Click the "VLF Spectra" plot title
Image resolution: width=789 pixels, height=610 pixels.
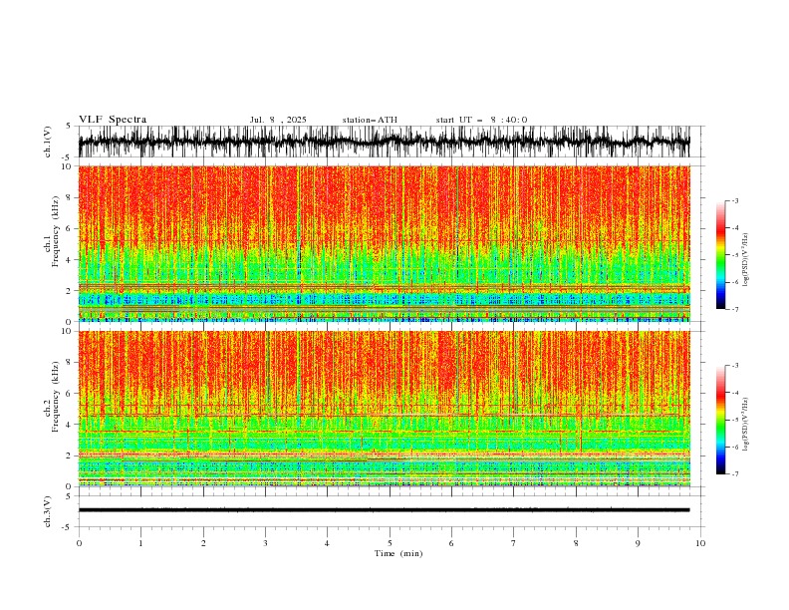click(113, 120)
